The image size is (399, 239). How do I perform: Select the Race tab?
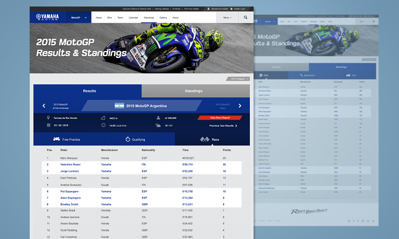[212, 139]
